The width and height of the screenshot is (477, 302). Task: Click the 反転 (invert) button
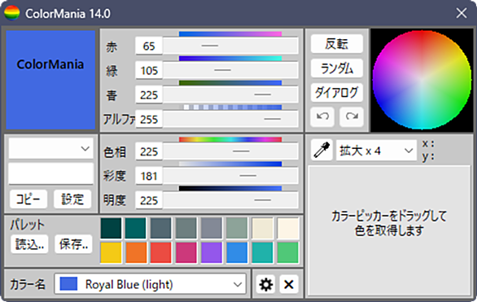337,44
